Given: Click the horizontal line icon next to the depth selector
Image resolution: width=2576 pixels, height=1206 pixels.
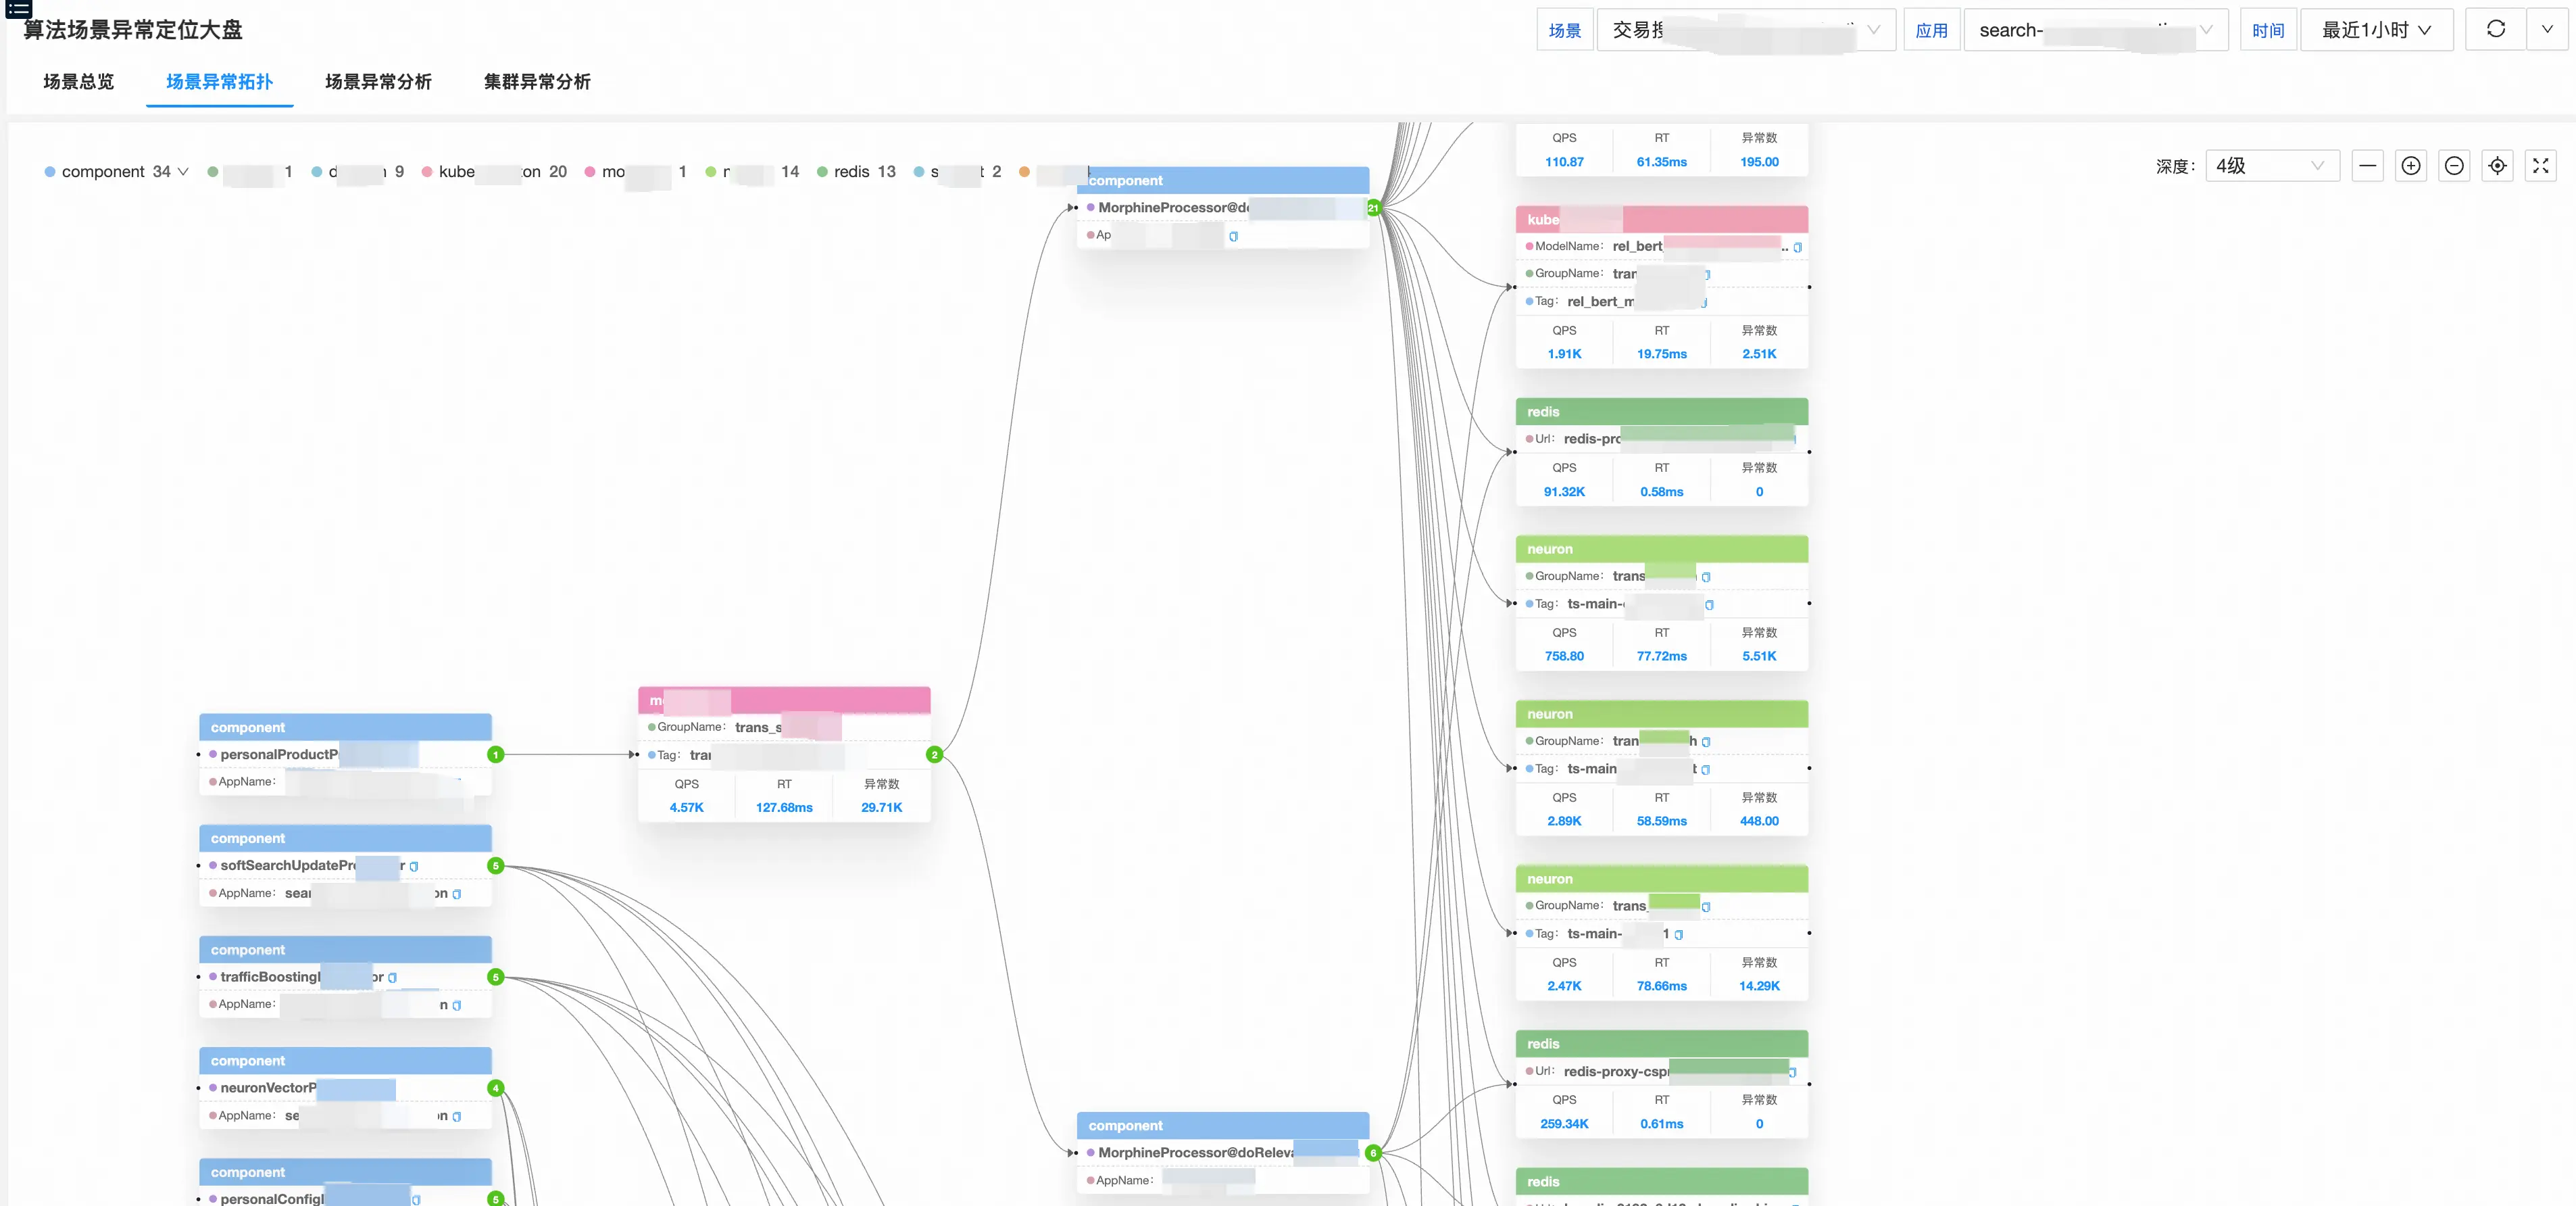Looking at the screenshot, I should (x=2367, y=166).
